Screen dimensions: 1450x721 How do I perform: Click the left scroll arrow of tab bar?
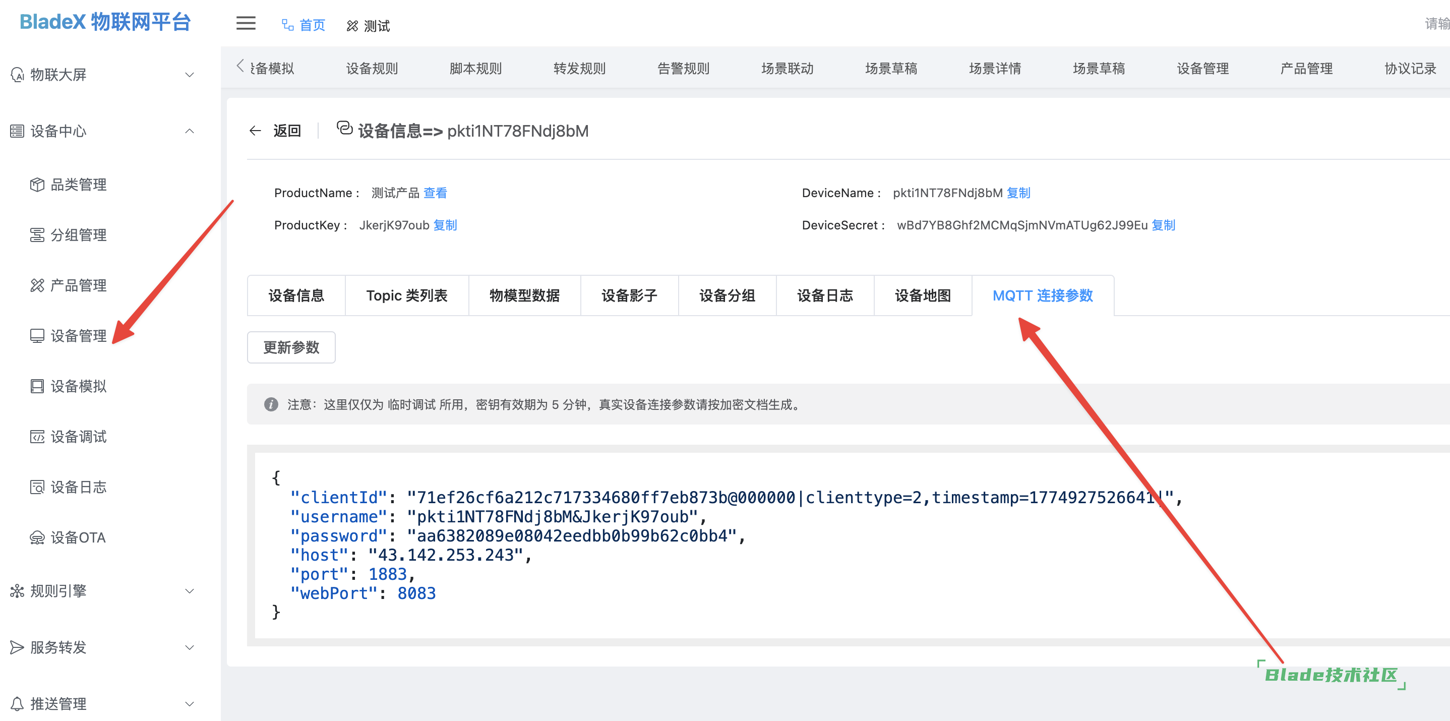pos(240,67)
